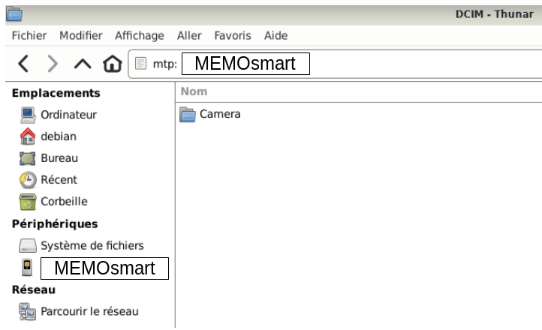Image resolution: width=542 pixels, height=330 pixels.
Task: Open the MEMOsmart phone device icon
Action: tap(27, 268)
